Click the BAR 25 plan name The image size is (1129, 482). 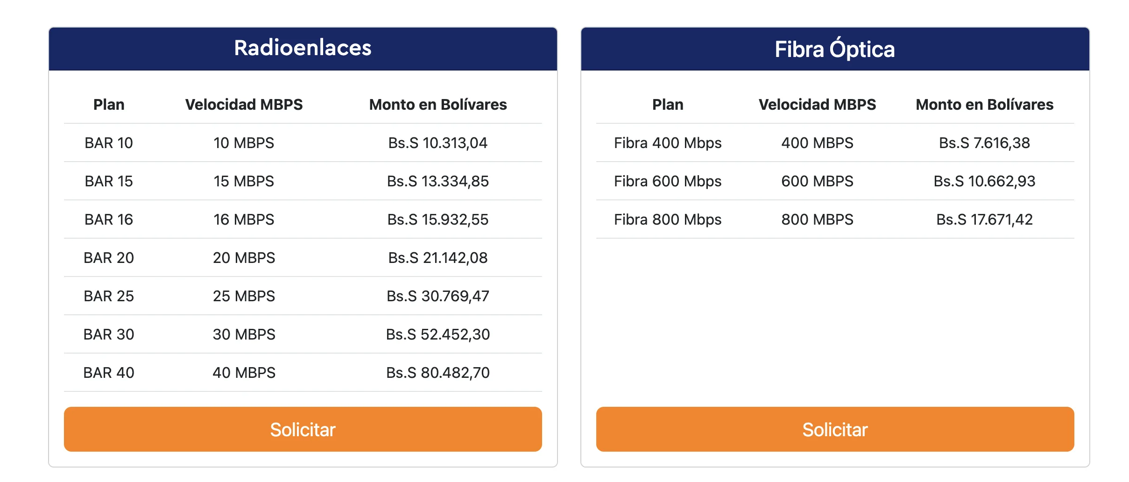[x=109, y=296]
